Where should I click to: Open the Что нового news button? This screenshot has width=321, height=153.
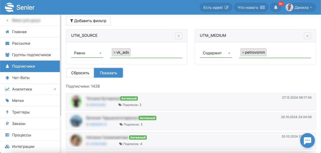251,7
